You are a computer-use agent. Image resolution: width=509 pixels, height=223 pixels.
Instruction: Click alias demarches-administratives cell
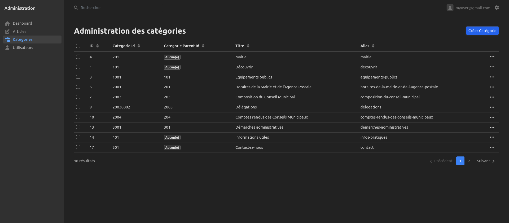tap(384, 127)
